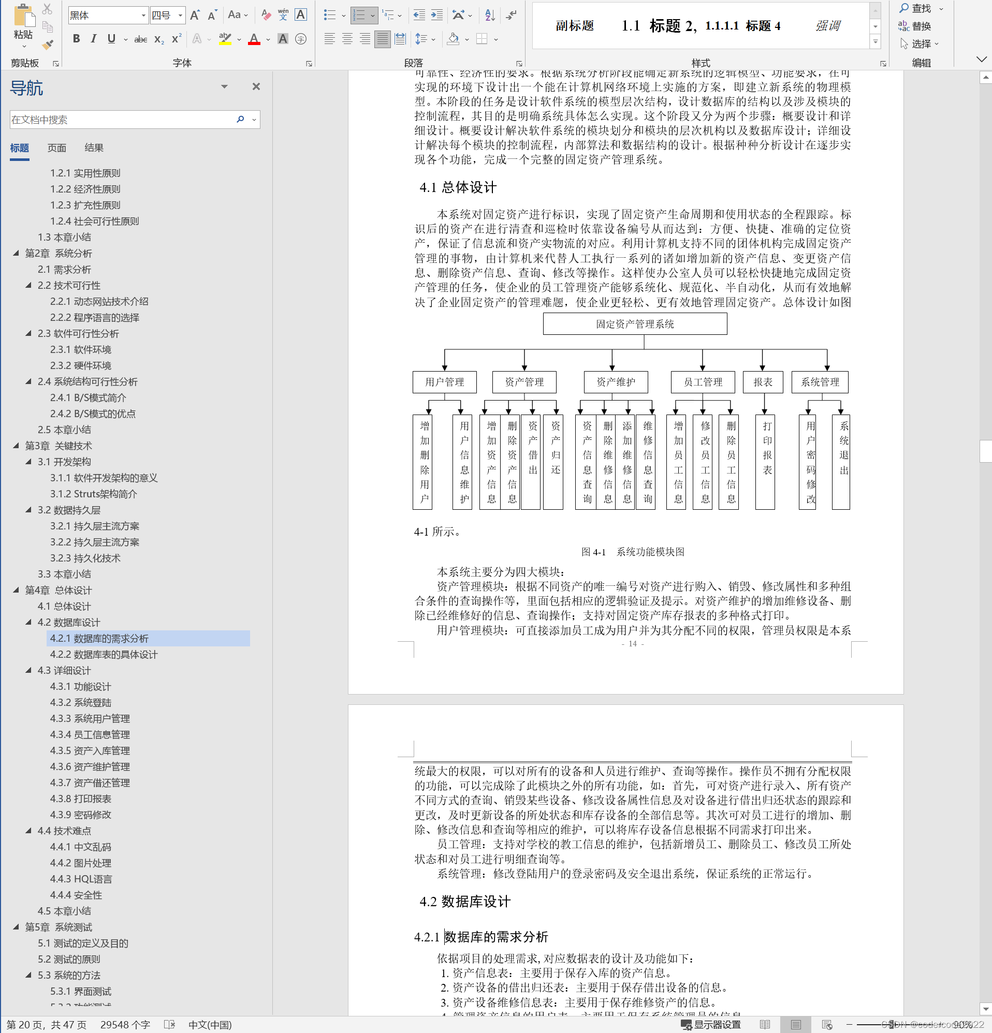Switch to Read Mode view in status bar
Viewport: 992px width, 1033px height.
click(765, 1025)
